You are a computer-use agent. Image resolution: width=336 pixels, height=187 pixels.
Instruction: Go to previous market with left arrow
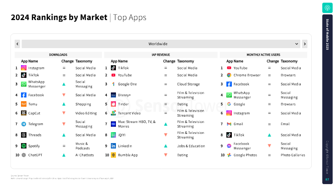(17, 44)
